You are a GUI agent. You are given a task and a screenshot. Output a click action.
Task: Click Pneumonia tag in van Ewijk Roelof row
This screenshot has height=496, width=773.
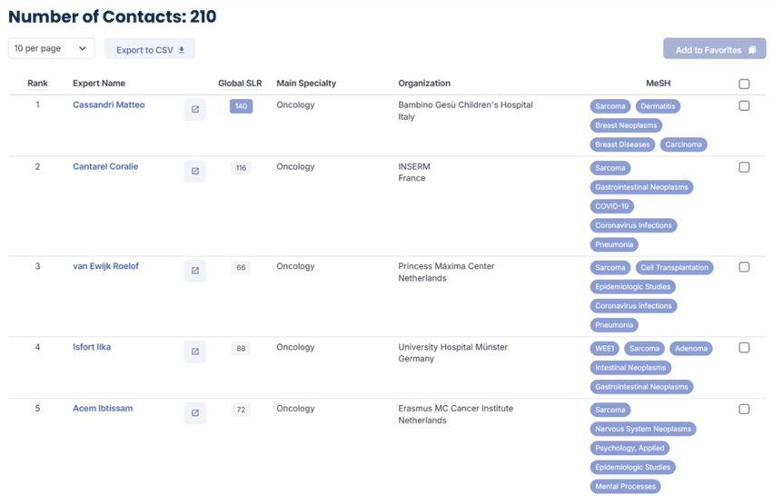pyautogui.click(x=614, y=325)
